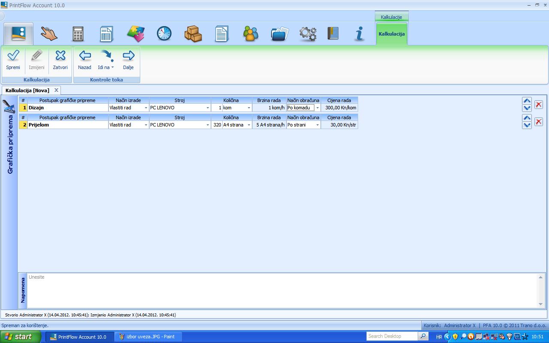Image resolution: width=549 pixels, height=343 pixels.
Task: Open Stroj dropdown in Prijelom row
Action: 208,125
